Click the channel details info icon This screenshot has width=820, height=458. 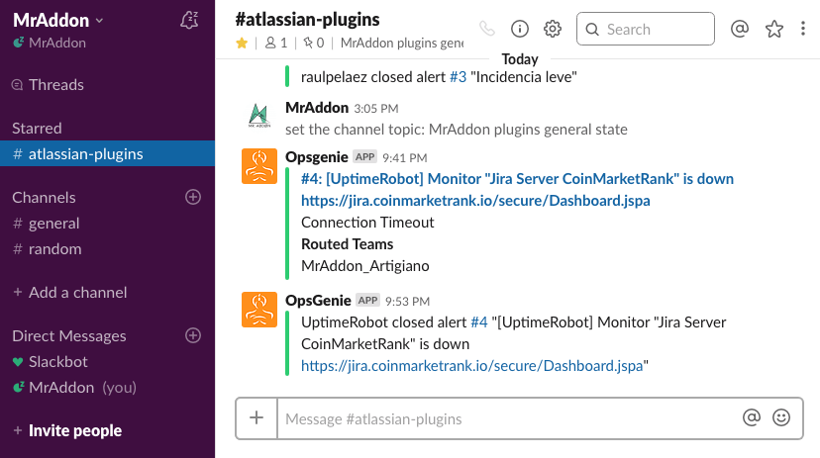(519, 29)
